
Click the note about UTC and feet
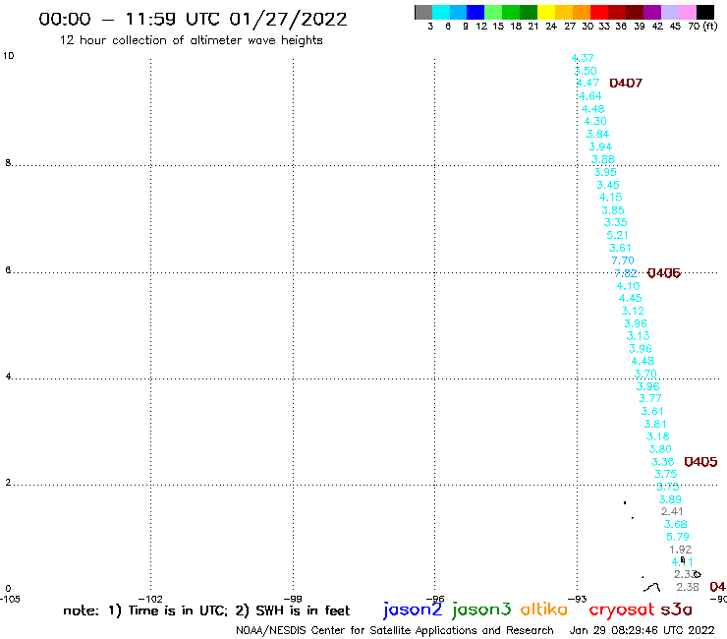point(206,610)
